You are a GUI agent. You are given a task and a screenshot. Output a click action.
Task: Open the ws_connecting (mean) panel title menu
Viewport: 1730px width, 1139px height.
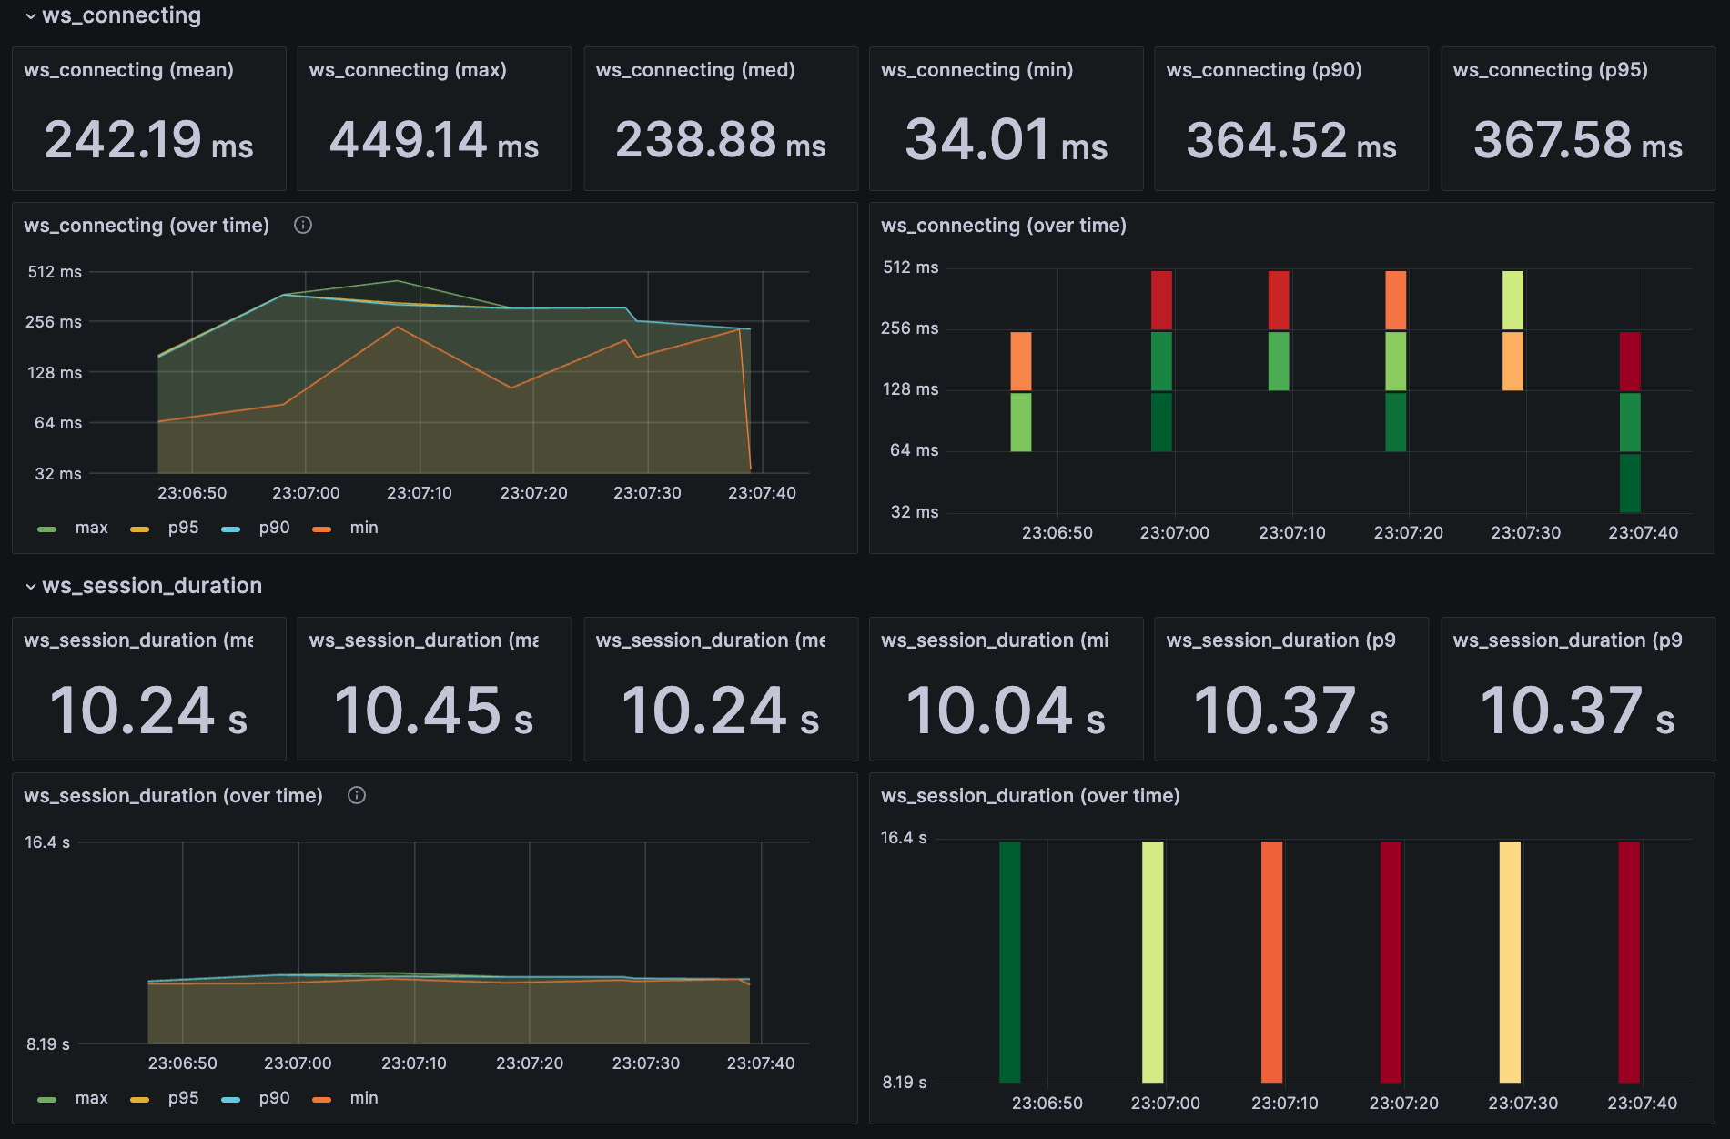tap(128, 70)
